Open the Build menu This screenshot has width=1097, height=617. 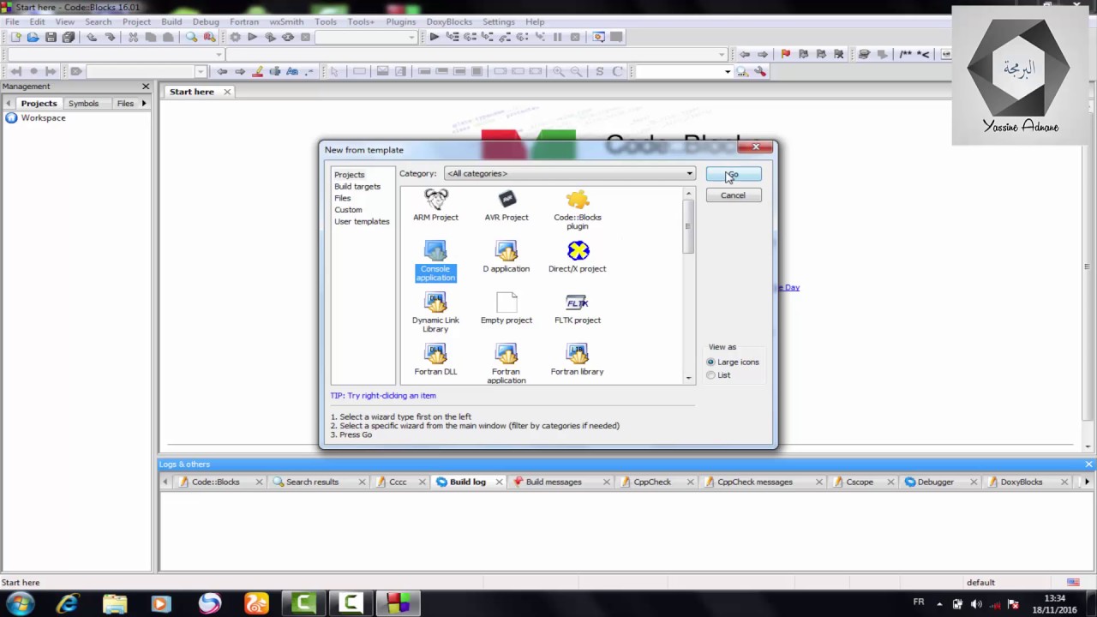[x=171, y=21]
